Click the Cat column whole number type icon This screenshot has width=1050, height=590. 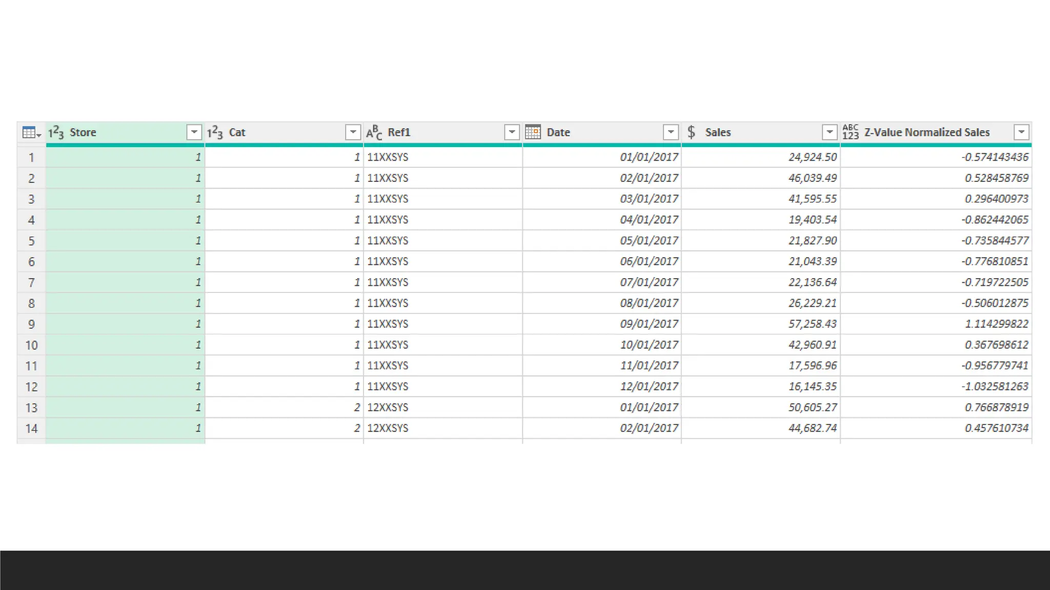coord(215,133)
